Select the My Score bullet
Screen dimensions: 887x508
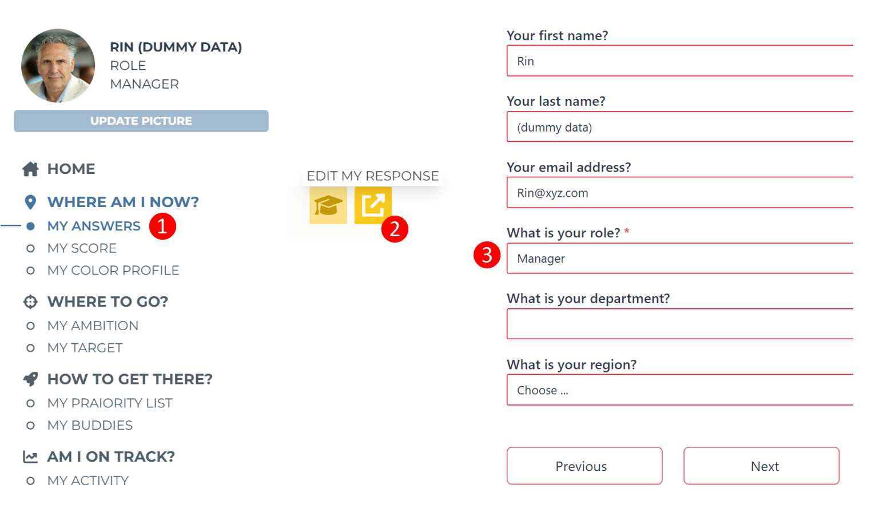pyautogui.click(x=31, y=248)
